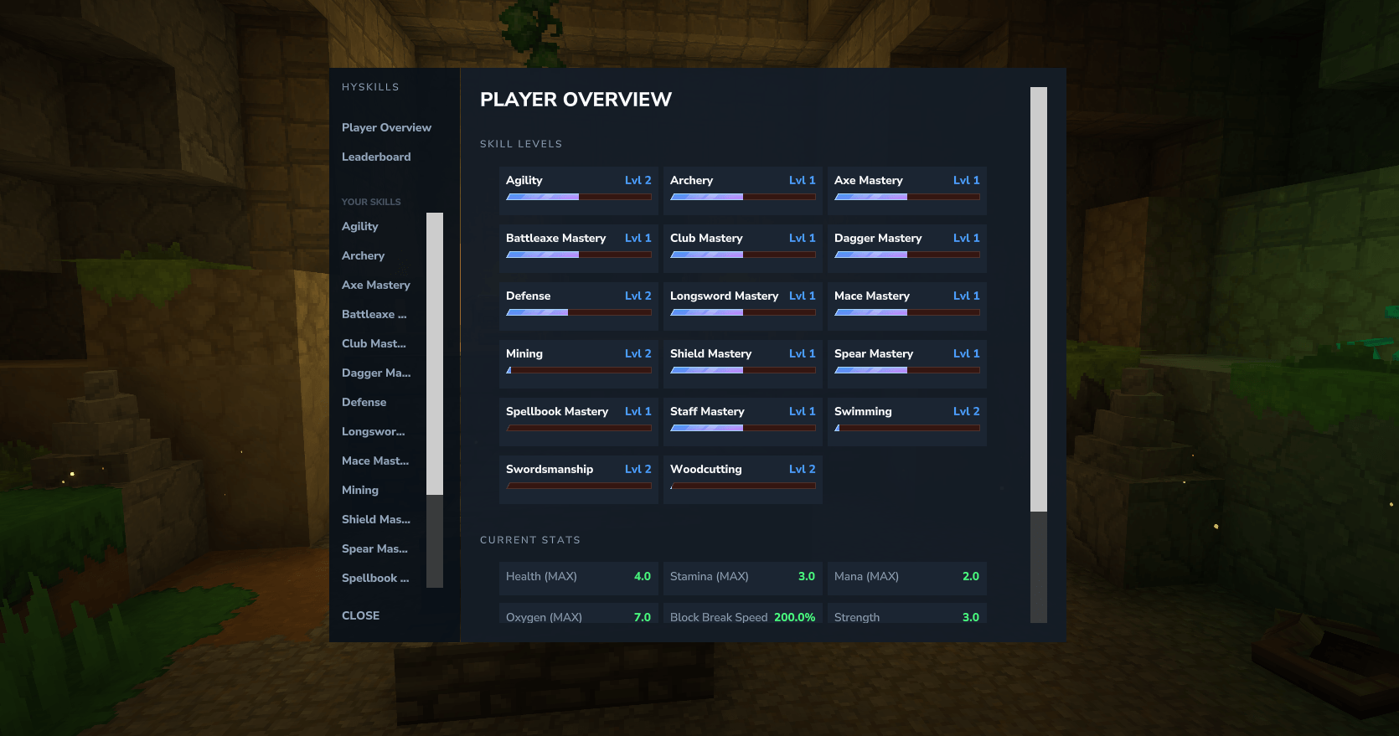Click the Stamina (MAX) stat box
The image size is (1399, 736).
tap(742, 577)
